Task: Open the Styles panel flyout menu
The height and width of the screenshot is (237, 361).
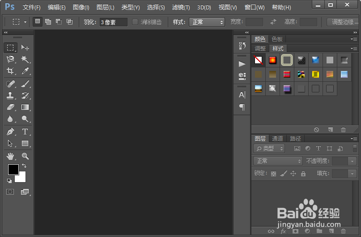Action: click(354, 48)
